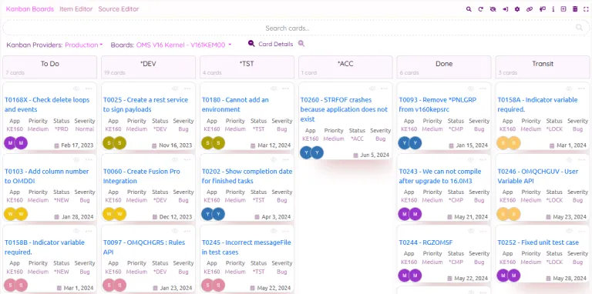The height and width of the screenshot is (294, 592).
Task: Click the chain link icon in toolbar
Action: 530,9
